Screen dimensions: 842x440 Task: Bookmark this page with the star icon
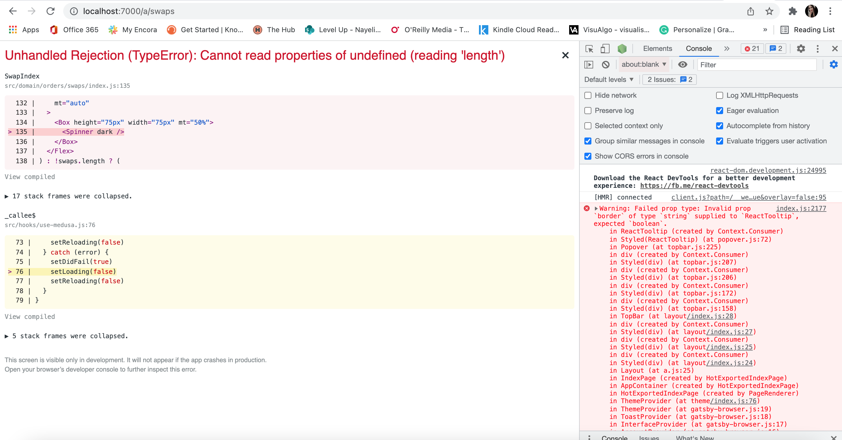pos(769,11)
